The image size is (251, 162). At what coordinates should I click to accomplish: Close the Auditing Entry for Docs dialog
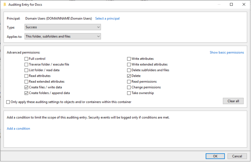pos(244,5)
